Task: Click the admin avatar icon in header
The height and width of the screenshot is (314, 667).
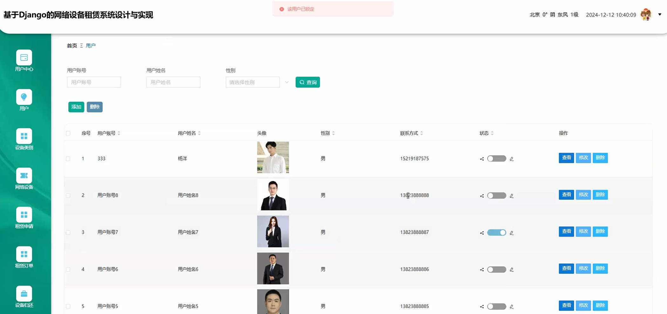Action: pyautogui.click(x=646, y=15)
